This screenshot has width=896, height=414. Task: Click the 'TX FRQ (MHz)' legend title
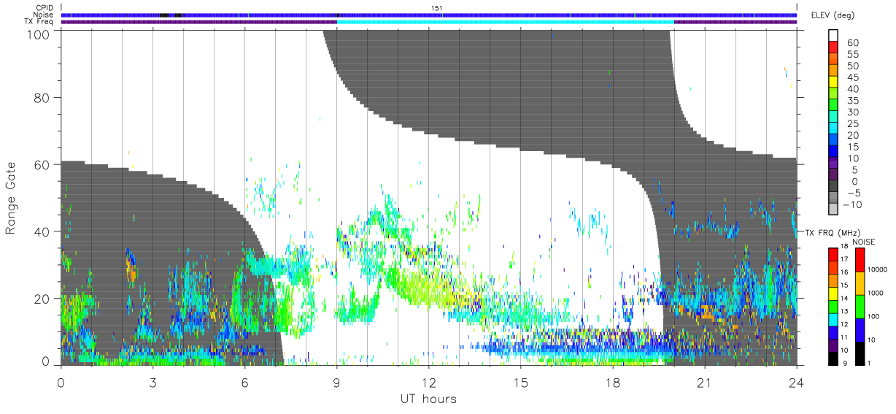pos(833,233)
